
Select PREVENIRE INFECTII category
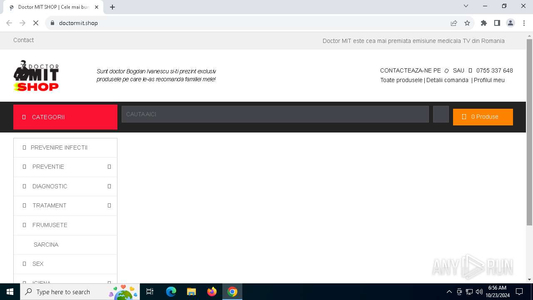(x=65, y=147)
